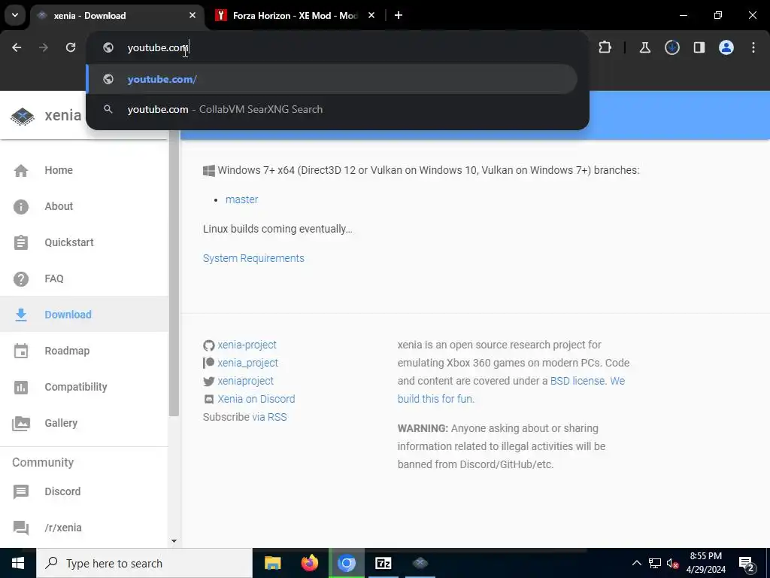
Task: Go back using the browser back arrow
Action: (x=17, y=47)
